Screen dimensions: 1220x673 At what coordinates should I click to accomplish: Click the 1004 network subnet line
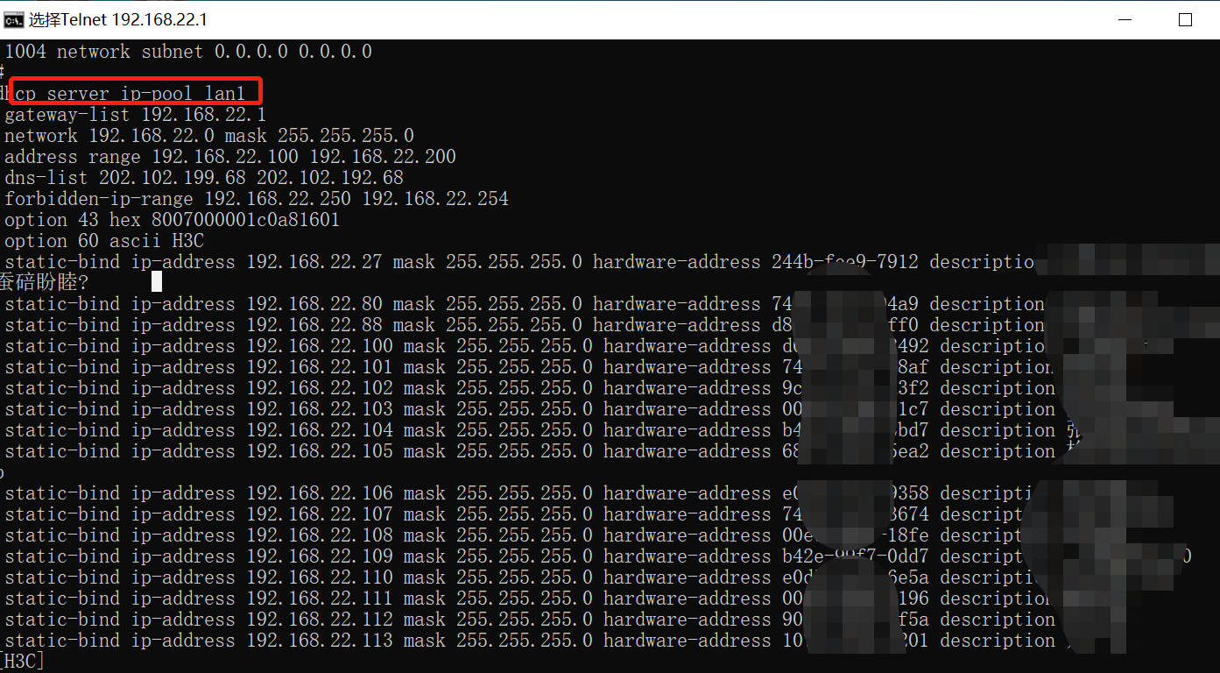[187, 52]
